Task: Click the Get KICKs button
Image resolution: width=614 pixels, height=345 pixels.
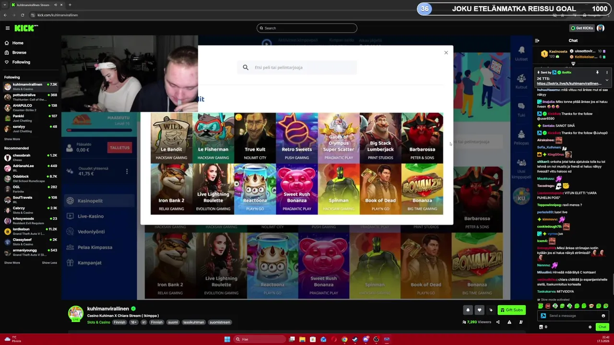Action: (x=582, y=28)
